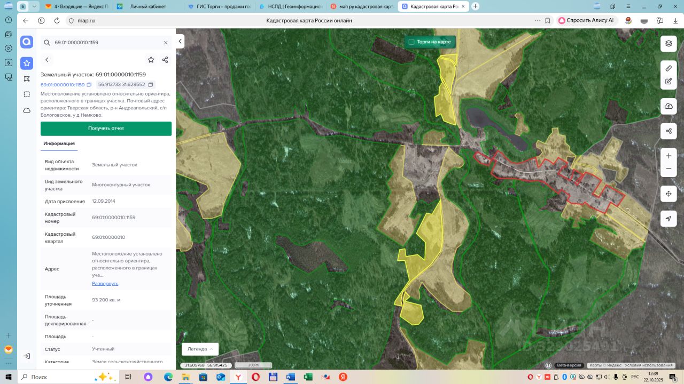Screen dimensions: 684x384
Task: Open the Windows Start menu
Action: [8, 377]
